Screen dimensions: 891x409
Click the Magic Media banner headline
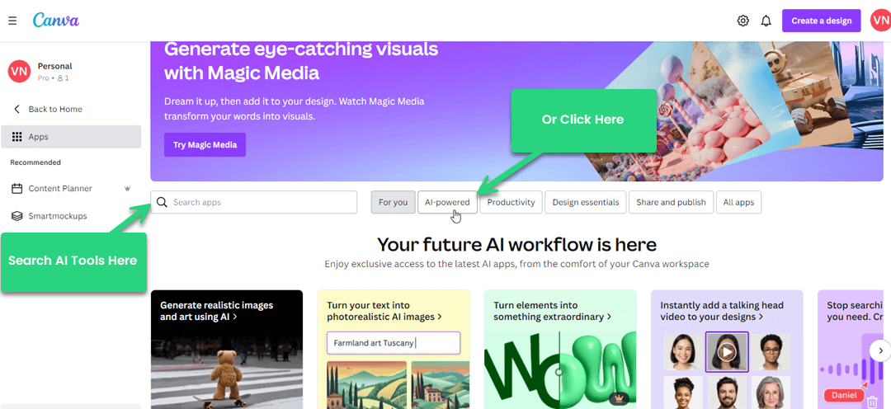click(301, 61)
